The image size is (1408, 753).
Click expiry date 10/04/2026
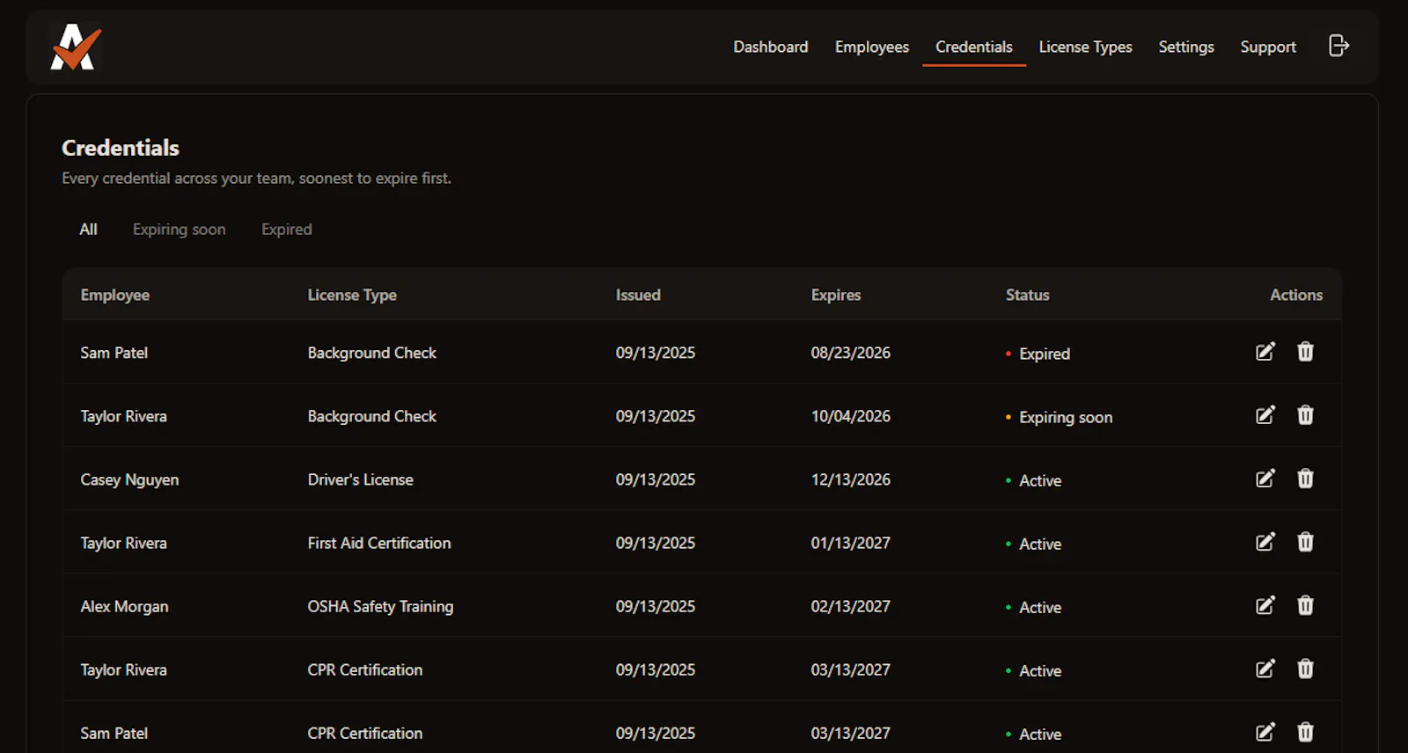[850, 416]
